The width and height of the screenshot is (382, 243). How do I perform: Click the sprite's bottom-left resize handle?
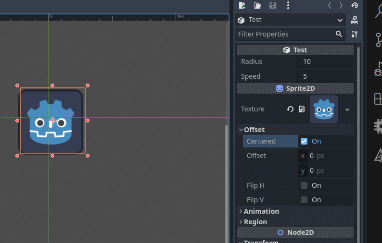pos(17,156)
